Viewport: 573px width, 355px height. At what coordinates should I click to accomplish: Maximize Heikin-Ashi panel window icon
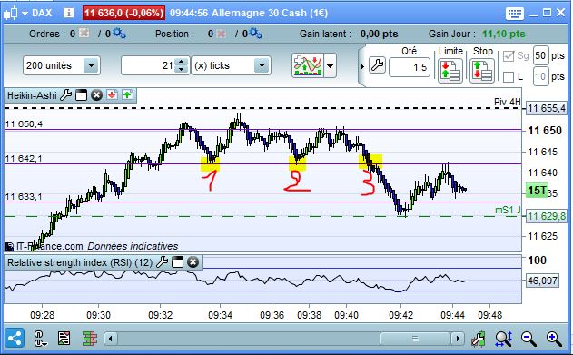point(81,95)
